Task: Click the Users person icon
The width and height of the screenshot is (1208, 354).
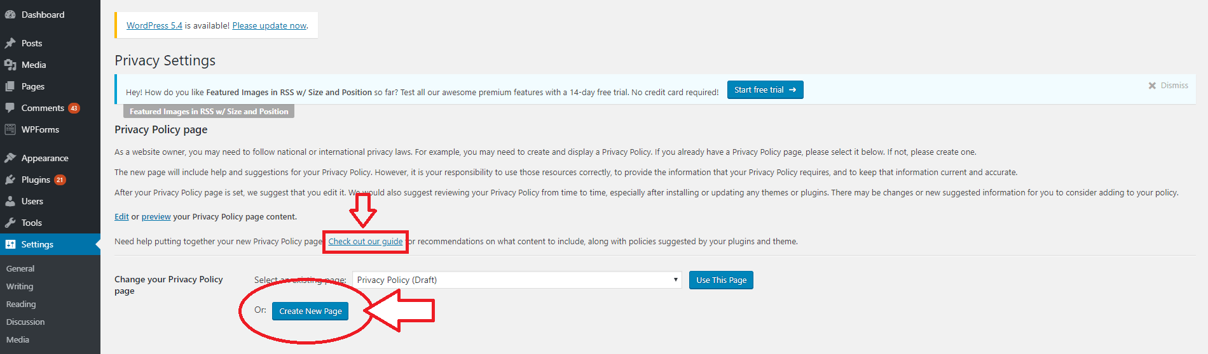Action: [10, 201]
